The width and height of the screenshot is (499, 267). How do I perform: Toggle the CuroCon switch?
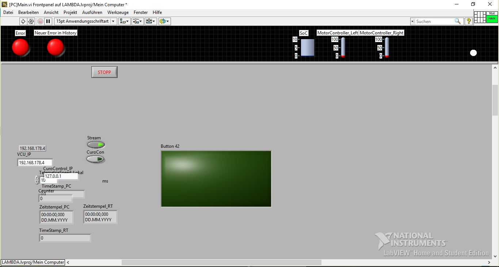[96, 159]
